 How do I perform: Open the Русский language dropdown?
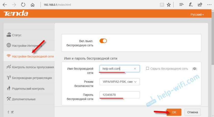[x=197, y=15]
